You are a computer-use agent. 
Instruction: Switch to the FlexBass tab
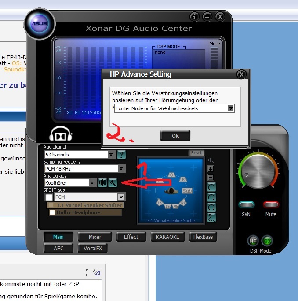tap(203, 237)
